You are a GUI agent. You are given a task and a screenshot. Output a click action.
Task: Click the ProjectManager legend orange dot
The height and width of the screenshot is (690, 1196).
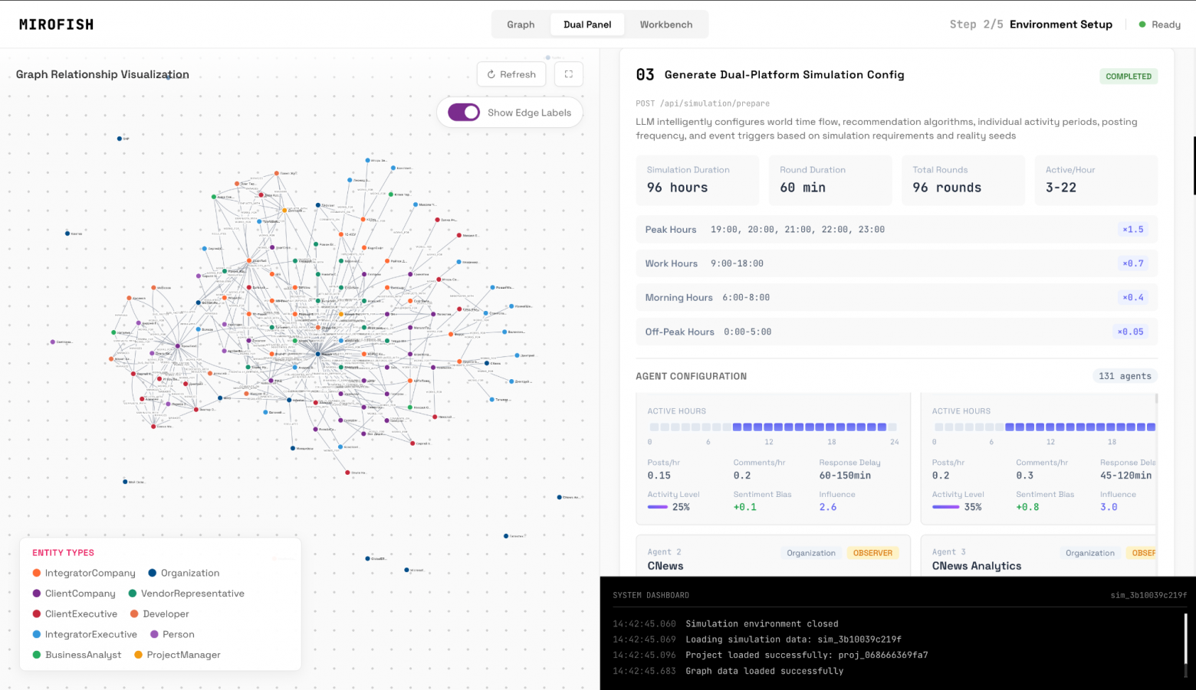tap(139, 655)
